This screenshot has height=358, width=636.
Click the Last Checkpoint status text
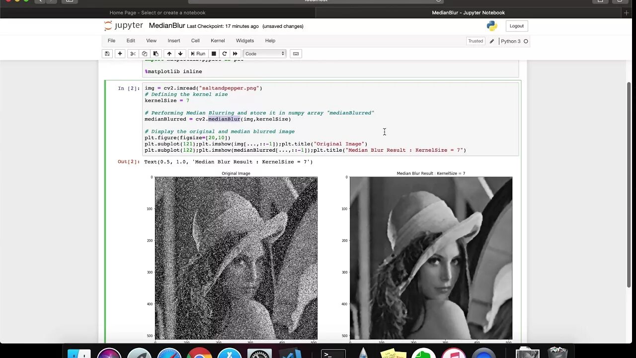click(x=223, y=26)
